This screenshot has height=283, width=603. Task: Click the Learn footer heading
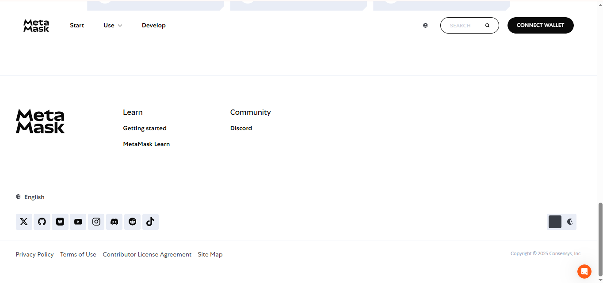click(133, 112)
